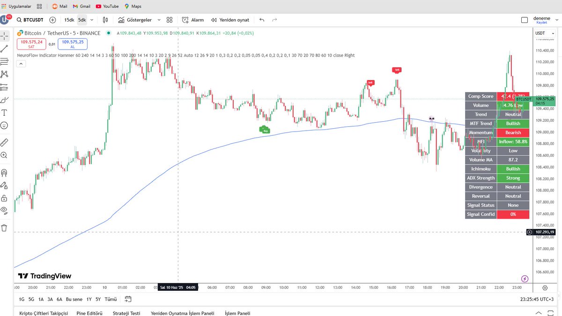Redo the chart action
This screenshot has height=316, width=562.
click(x=274, y=20)
